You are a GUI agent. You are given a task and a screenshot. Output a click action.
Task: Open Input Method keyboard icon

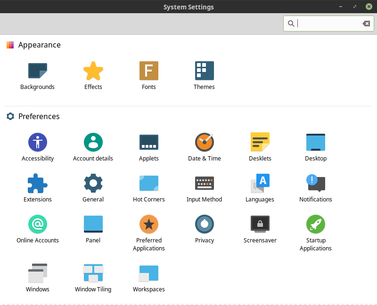[x=205, y=183]
